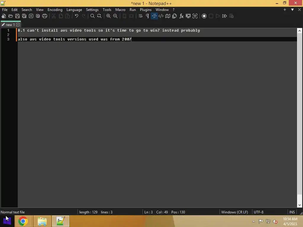The image size is (303, 227).
Task: Open the Settings menu
Action: (x=92, y=10)
